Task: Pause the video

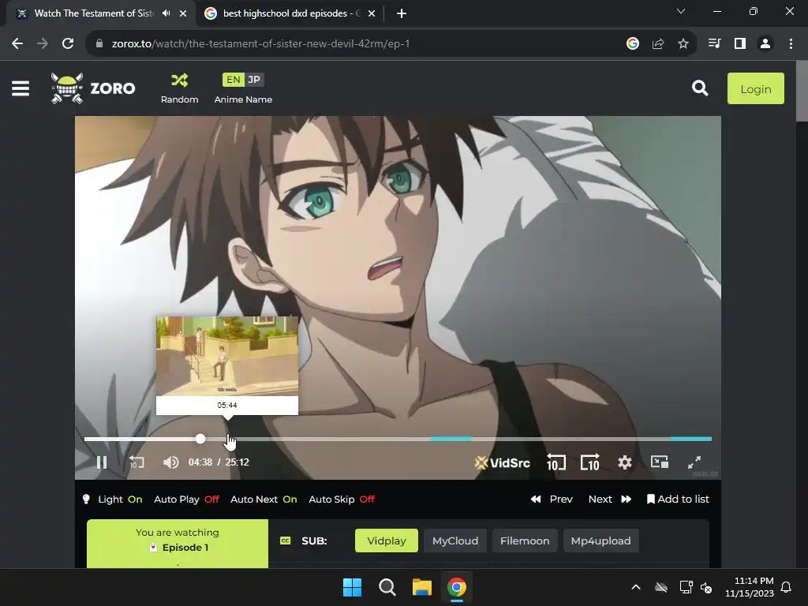Action: tap(102, 462)
